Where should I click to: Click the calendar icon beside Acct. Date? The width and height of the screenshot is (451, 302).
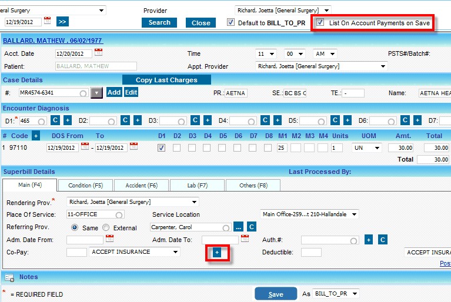point(98,53)
